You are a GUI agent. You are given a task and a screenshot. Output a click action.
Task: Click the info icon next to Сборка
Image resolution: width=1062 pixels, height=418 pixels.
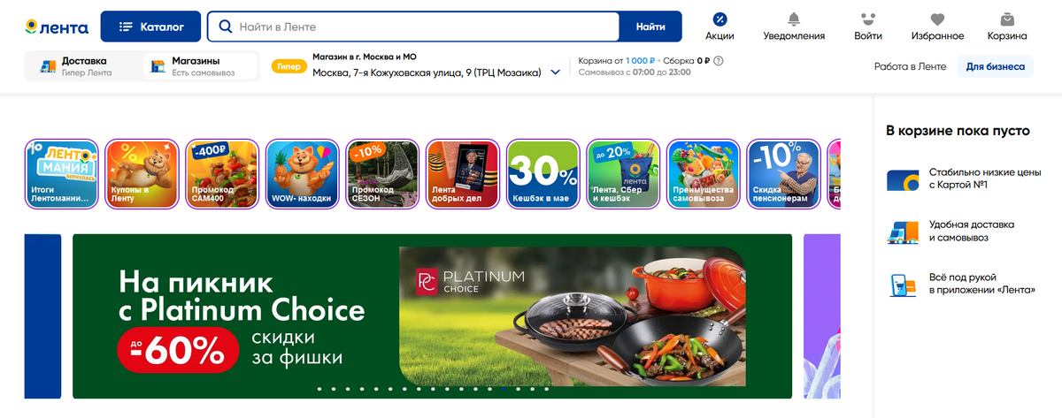719,61
